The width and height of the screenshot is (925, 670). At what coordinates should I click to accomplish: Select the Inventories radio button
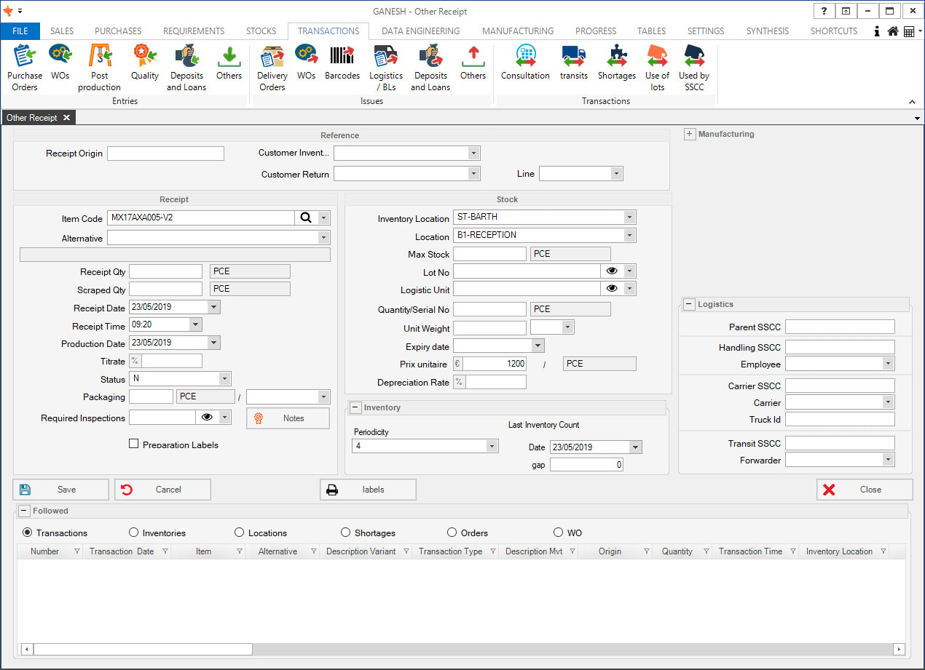[133, 533]
